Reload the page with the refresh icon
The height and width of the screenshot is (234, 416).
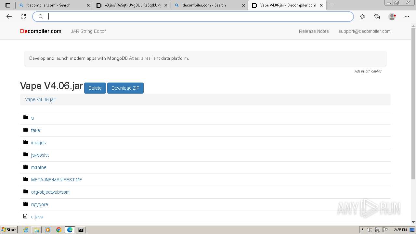coord(23,17)
